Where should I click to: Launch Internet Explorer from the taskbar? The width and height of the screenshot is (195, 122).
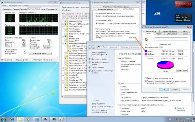[x=12, y=120]
